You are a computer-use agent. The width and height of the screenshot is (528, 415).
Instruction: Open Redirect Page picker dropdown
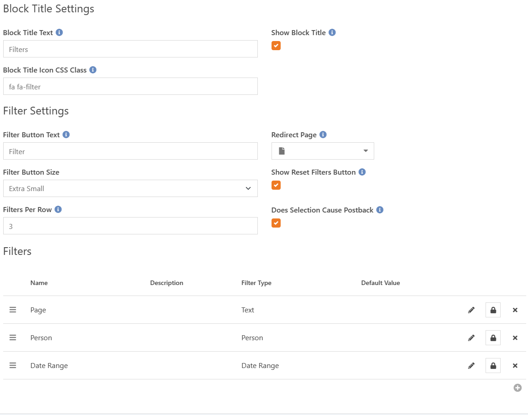click(x=323, y=151)
